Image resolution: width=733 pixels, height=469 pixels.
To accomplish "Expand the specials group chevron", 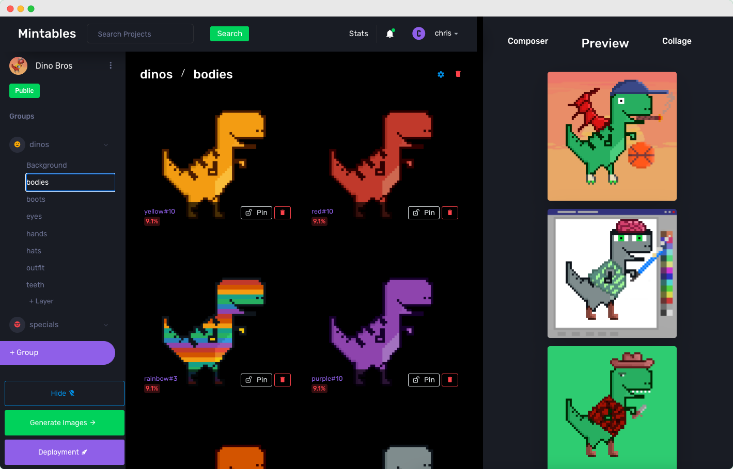I will tap(106, 325).
